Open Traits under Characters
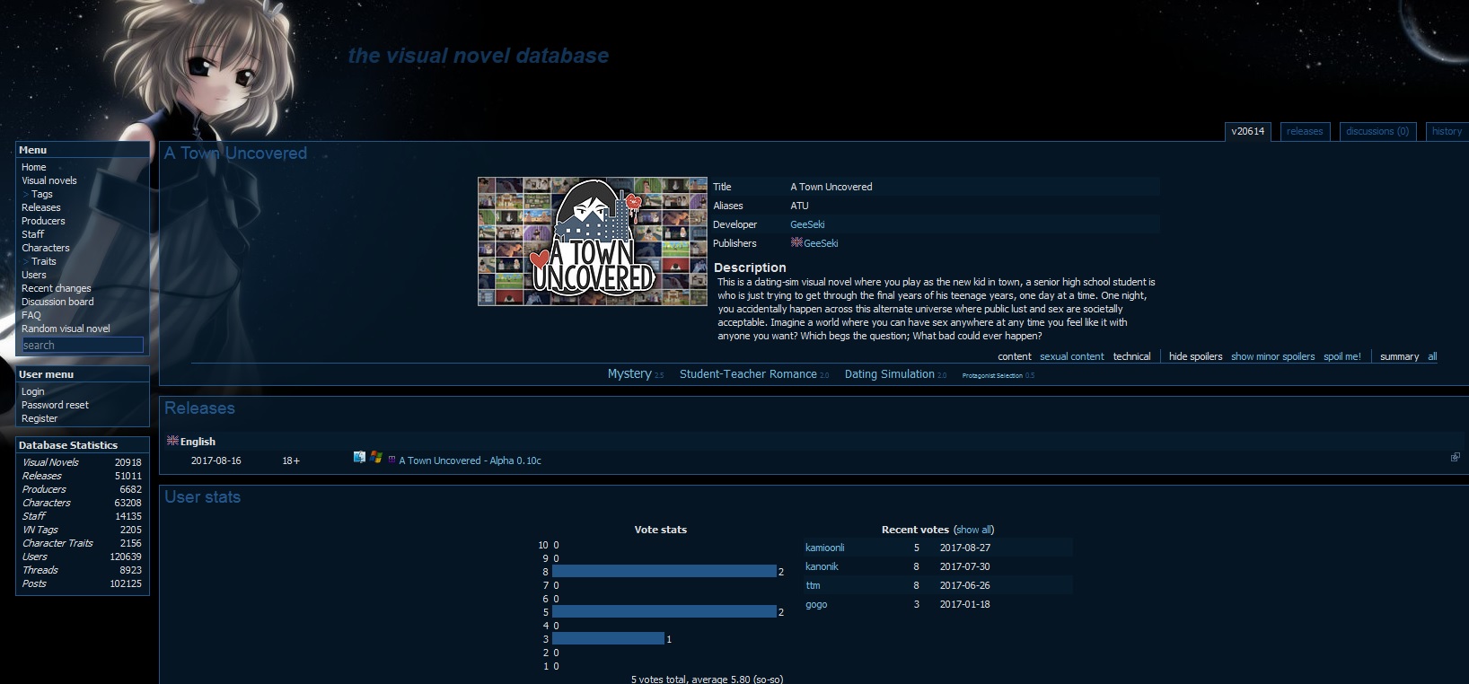Screen dimensions: 1469x684 tap(44, 261)
